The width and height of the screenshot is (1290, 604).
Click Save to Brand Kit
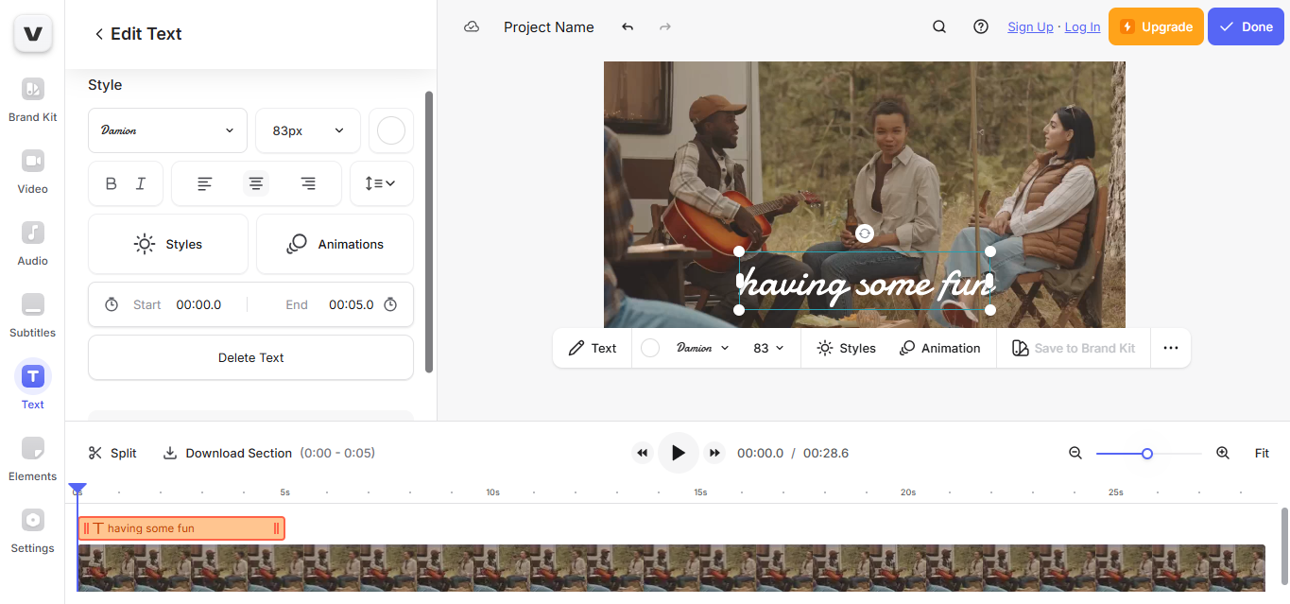pyautogui.click(x=1074, y=348)
